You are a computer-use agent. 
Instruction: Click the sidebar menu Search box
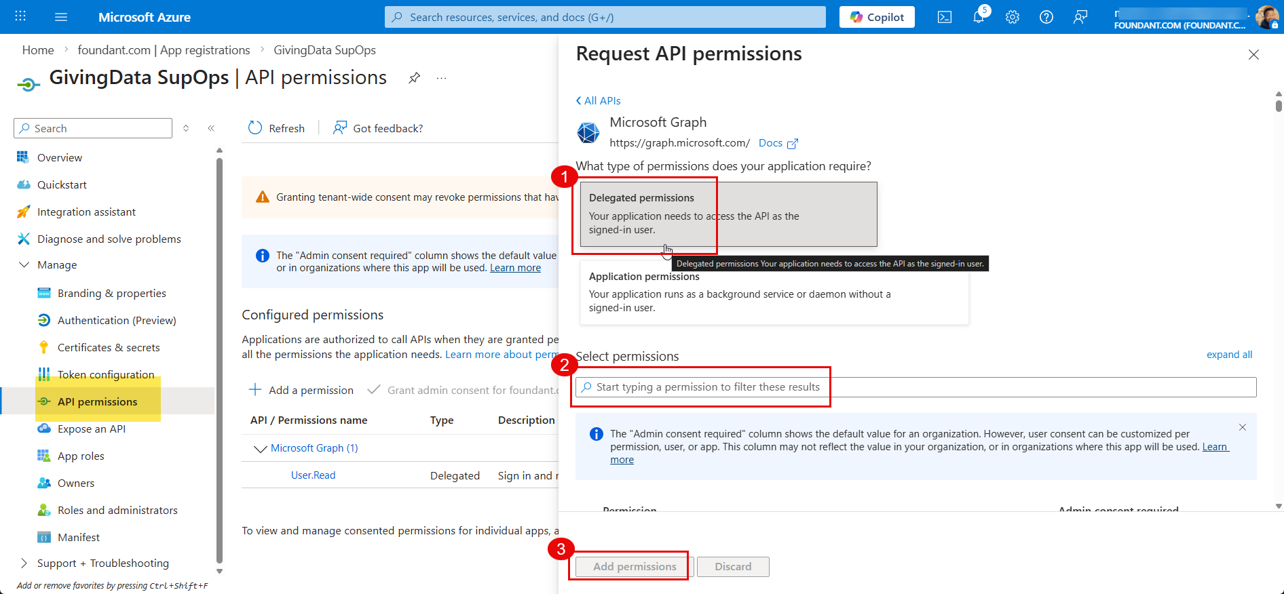(93, 128)
